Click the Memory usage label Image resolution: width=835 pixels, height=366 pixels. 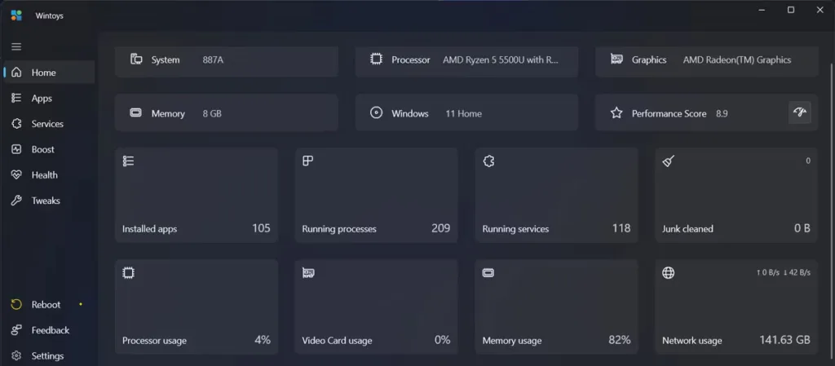pyautogui.click(x=512, y=341)
